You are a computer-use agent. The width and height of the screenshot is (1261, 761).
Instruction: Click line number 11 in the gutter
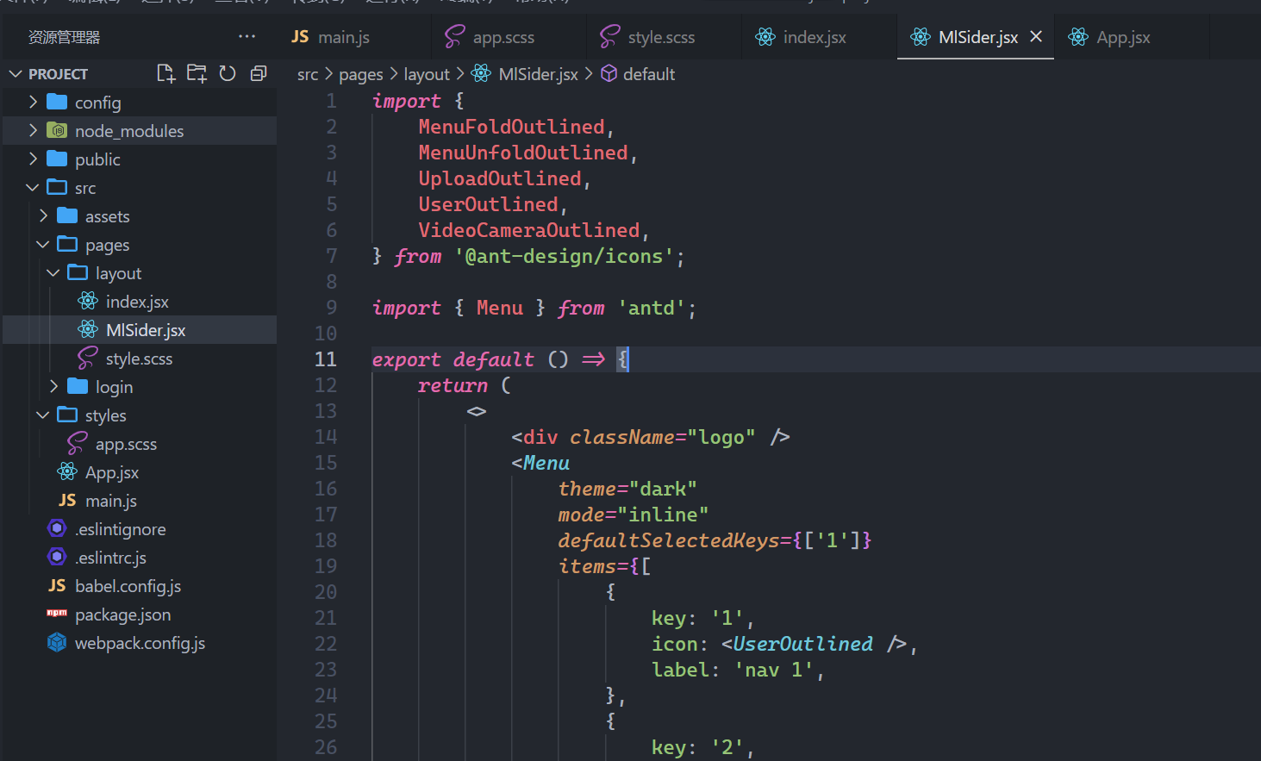325,359
